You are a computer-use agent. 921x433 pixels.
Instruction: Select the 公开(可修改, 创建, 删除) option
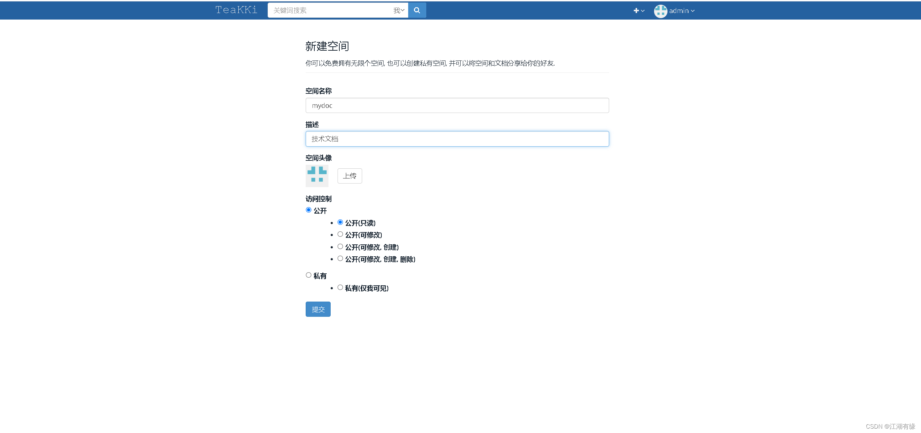(x=340, y=258)
